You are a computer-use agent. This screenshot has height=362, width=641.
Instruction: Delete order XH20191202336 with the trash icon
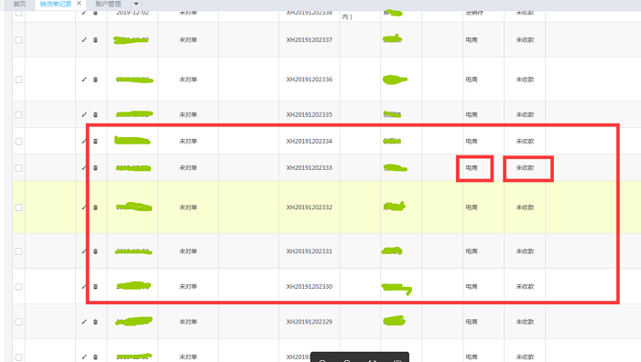[95, 80]
